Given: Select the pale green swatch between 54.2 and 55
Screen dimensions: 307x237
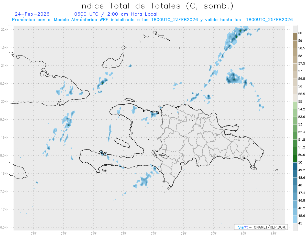Looking at the screenshot, I should (x=295, y=105).
